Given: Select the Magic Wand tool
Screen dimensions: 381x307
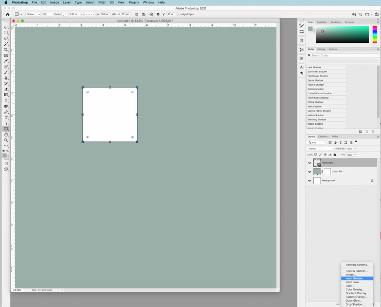Looking at the screenshot, I should tap(6, 44).
